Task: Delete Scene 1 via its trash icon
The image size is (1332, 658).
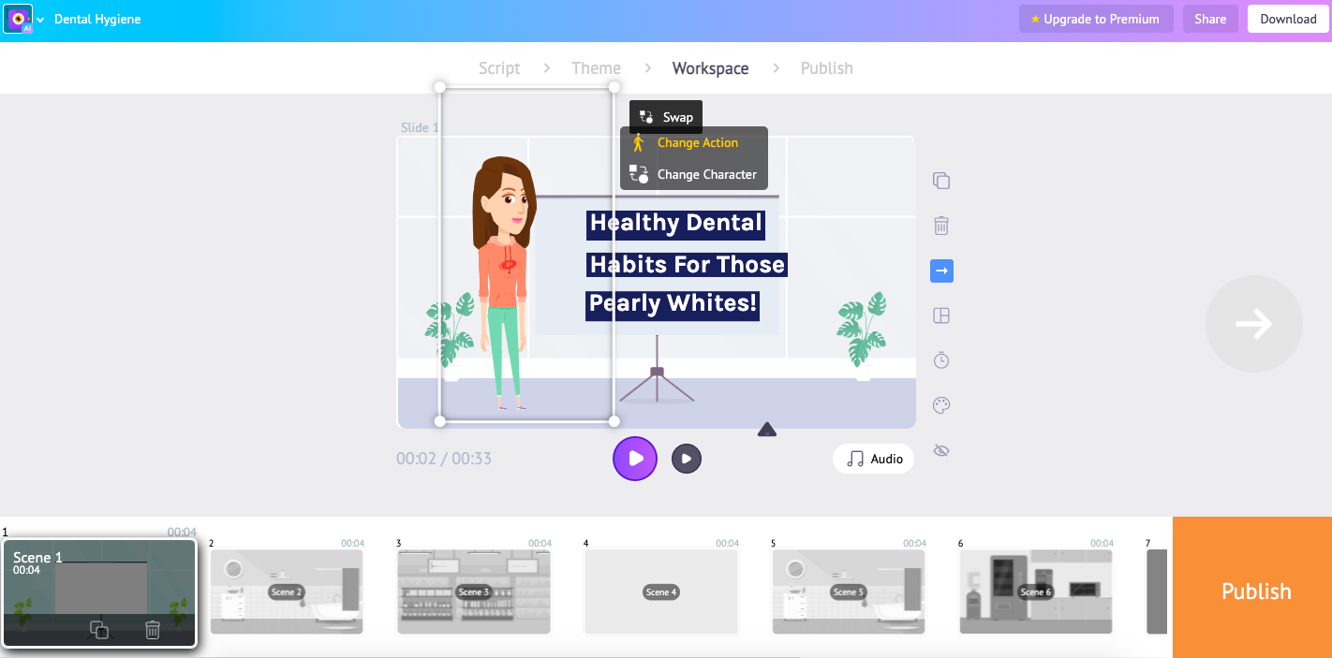Action: pos(152,630)
